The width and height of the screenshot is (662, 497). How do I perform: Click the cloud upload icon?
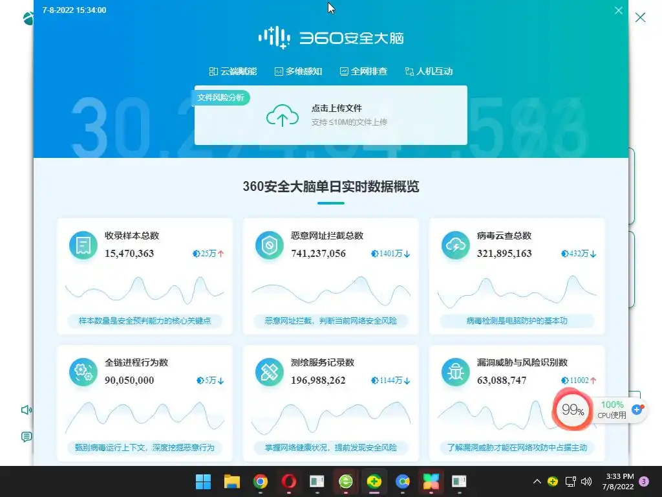(x=283, y=115)
